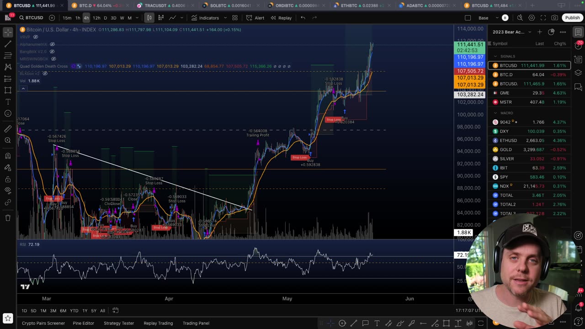Open BTCUSD symbol search field

[x=32, y=18]
